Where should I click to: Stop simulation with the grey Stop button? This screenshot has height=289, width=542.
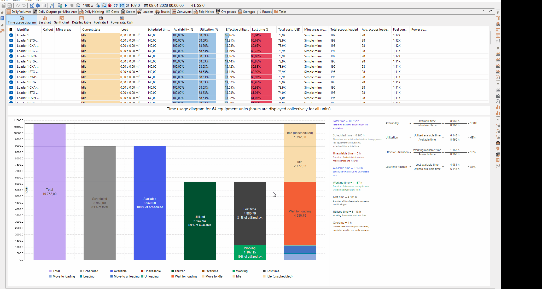pyautogui.click(x=72, y=5)
